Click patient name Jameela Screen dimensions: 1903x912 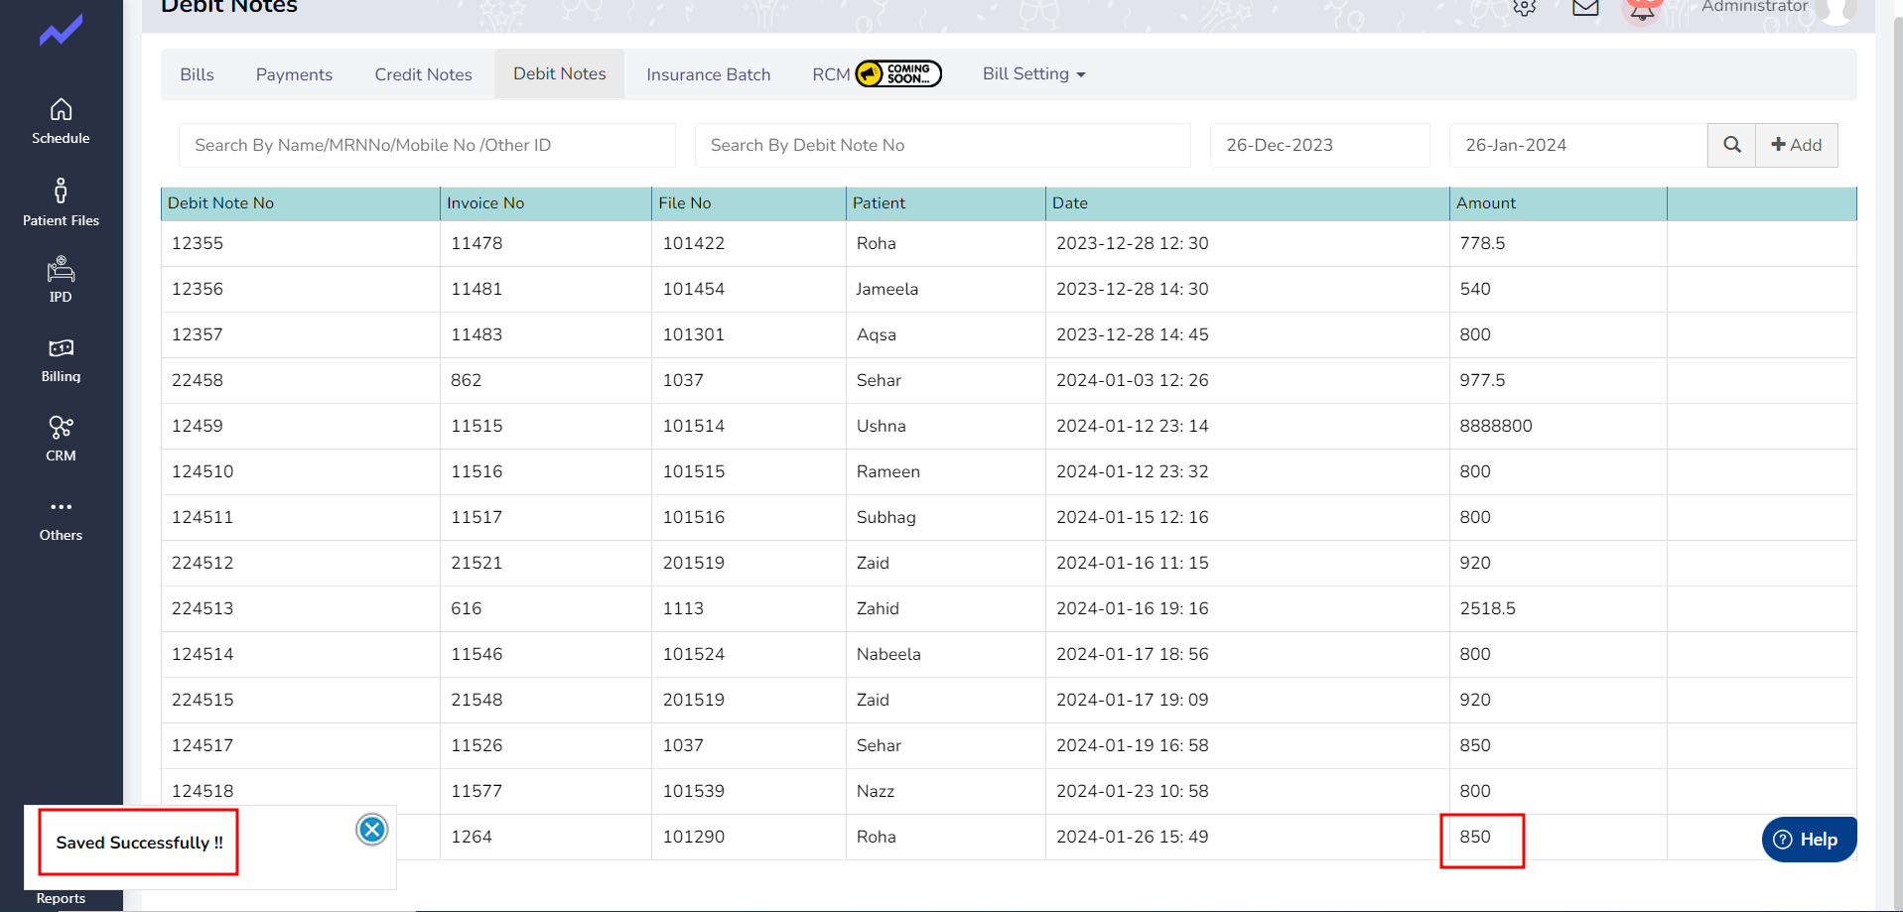tap(887, 289)
